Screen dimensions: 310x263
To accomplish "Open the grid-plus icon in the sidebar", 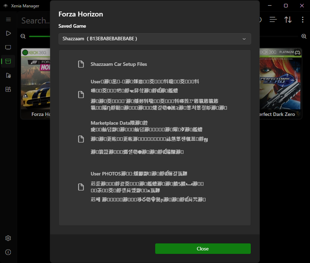I will pos(8,89).
